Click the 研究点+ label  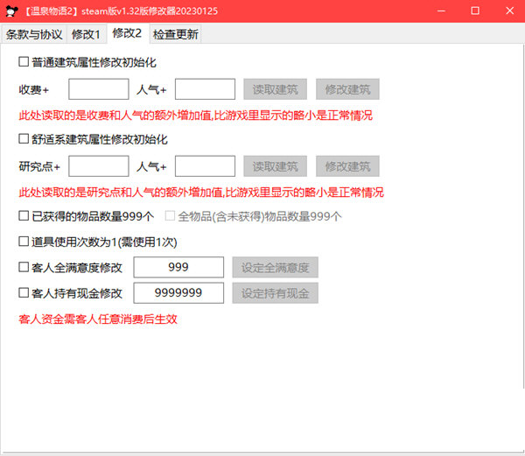point(39,166)
